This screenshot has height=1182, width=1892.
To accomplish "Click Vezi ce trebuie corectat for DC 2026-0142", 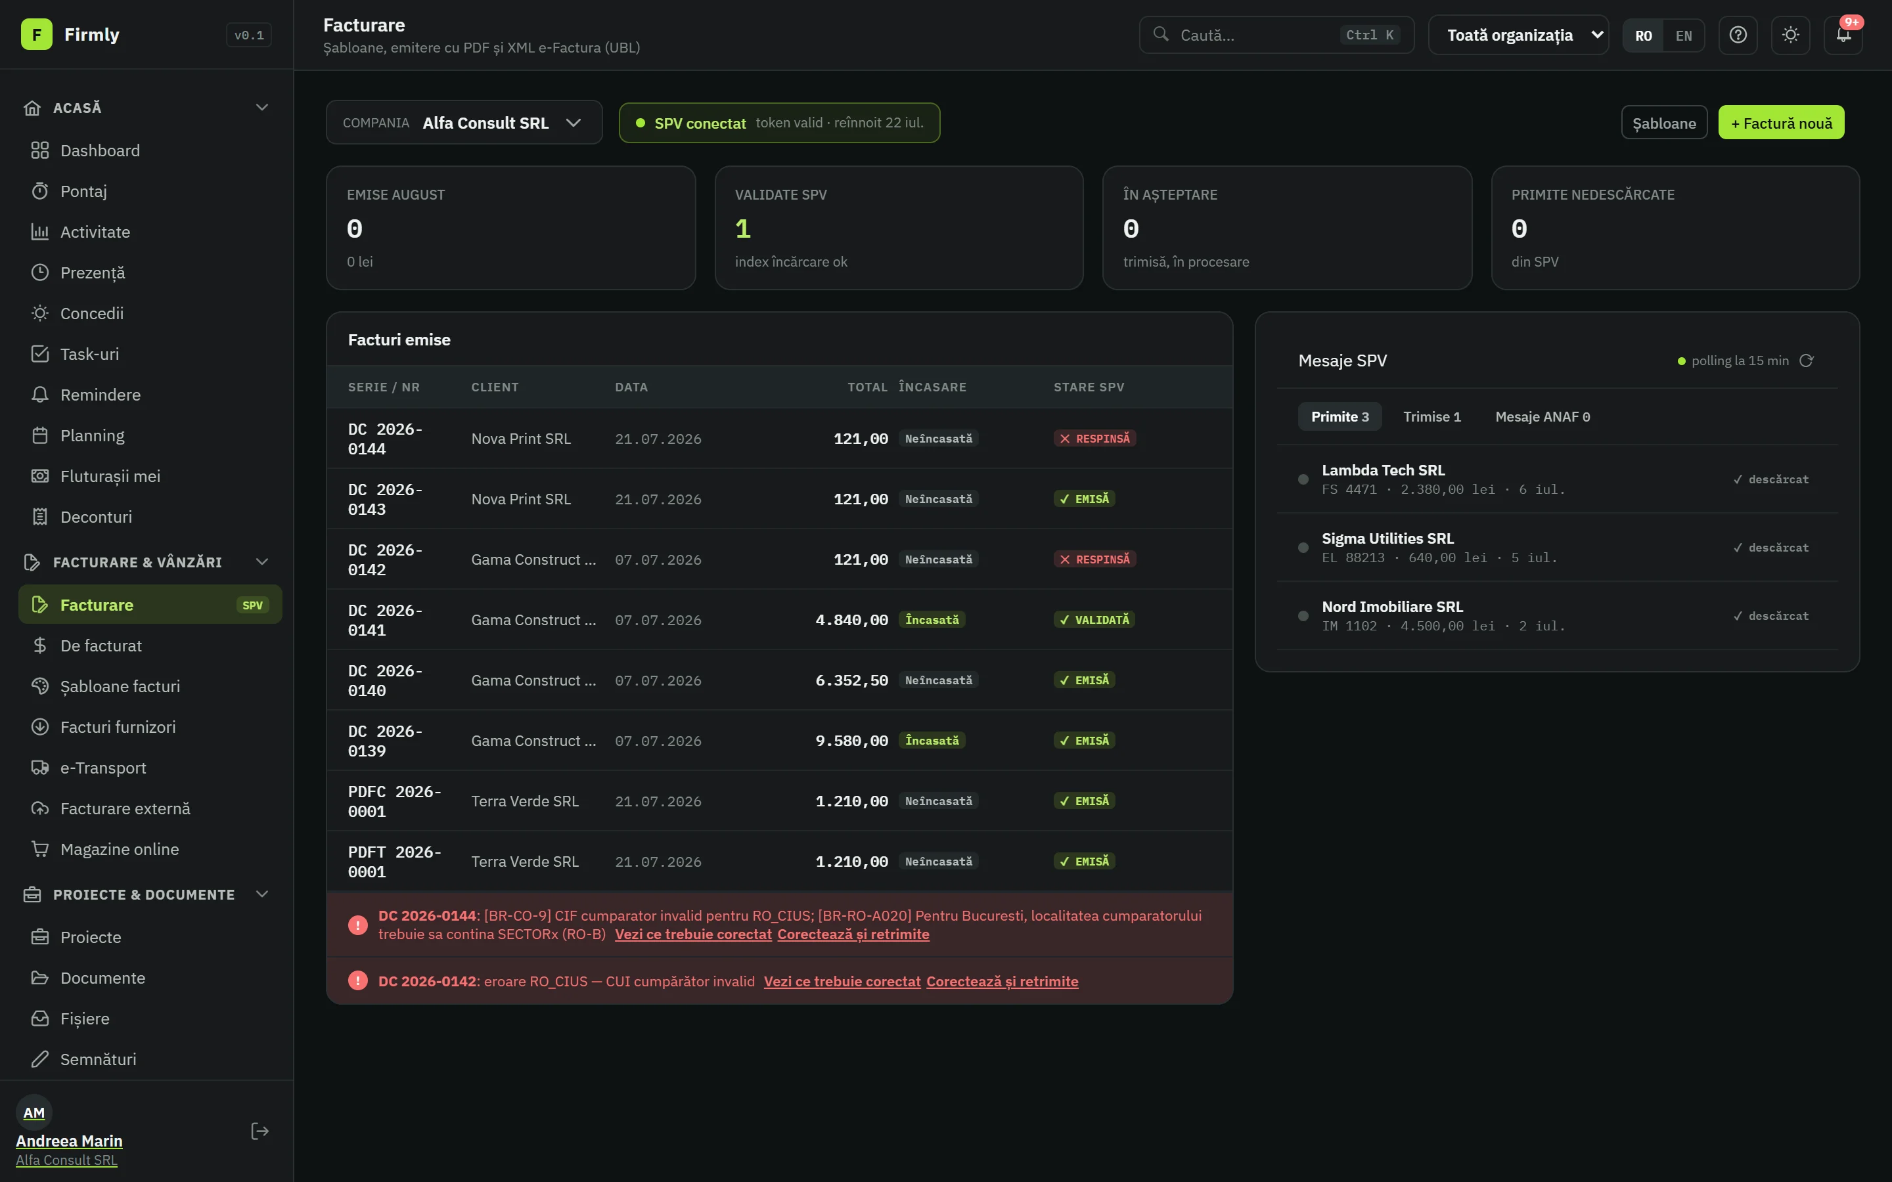I will (x=842, y=981).
